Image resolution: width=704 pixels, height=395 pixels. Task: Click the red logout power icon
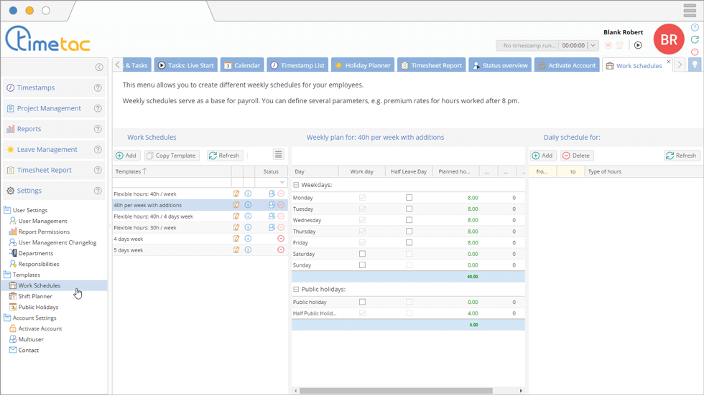click(695, 52)
